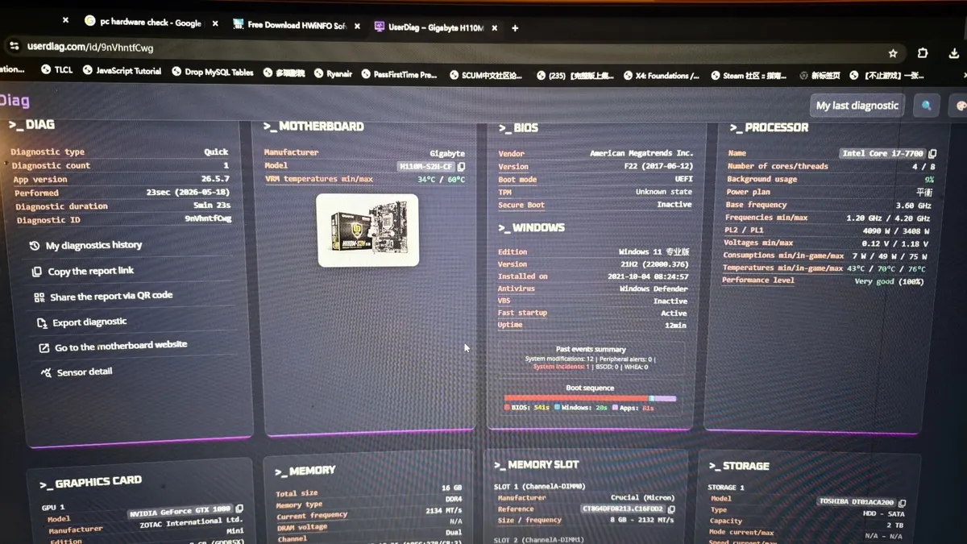Click the VBS label
The image size is (967, 544).
pyautogui.click(x=504, y=301)
